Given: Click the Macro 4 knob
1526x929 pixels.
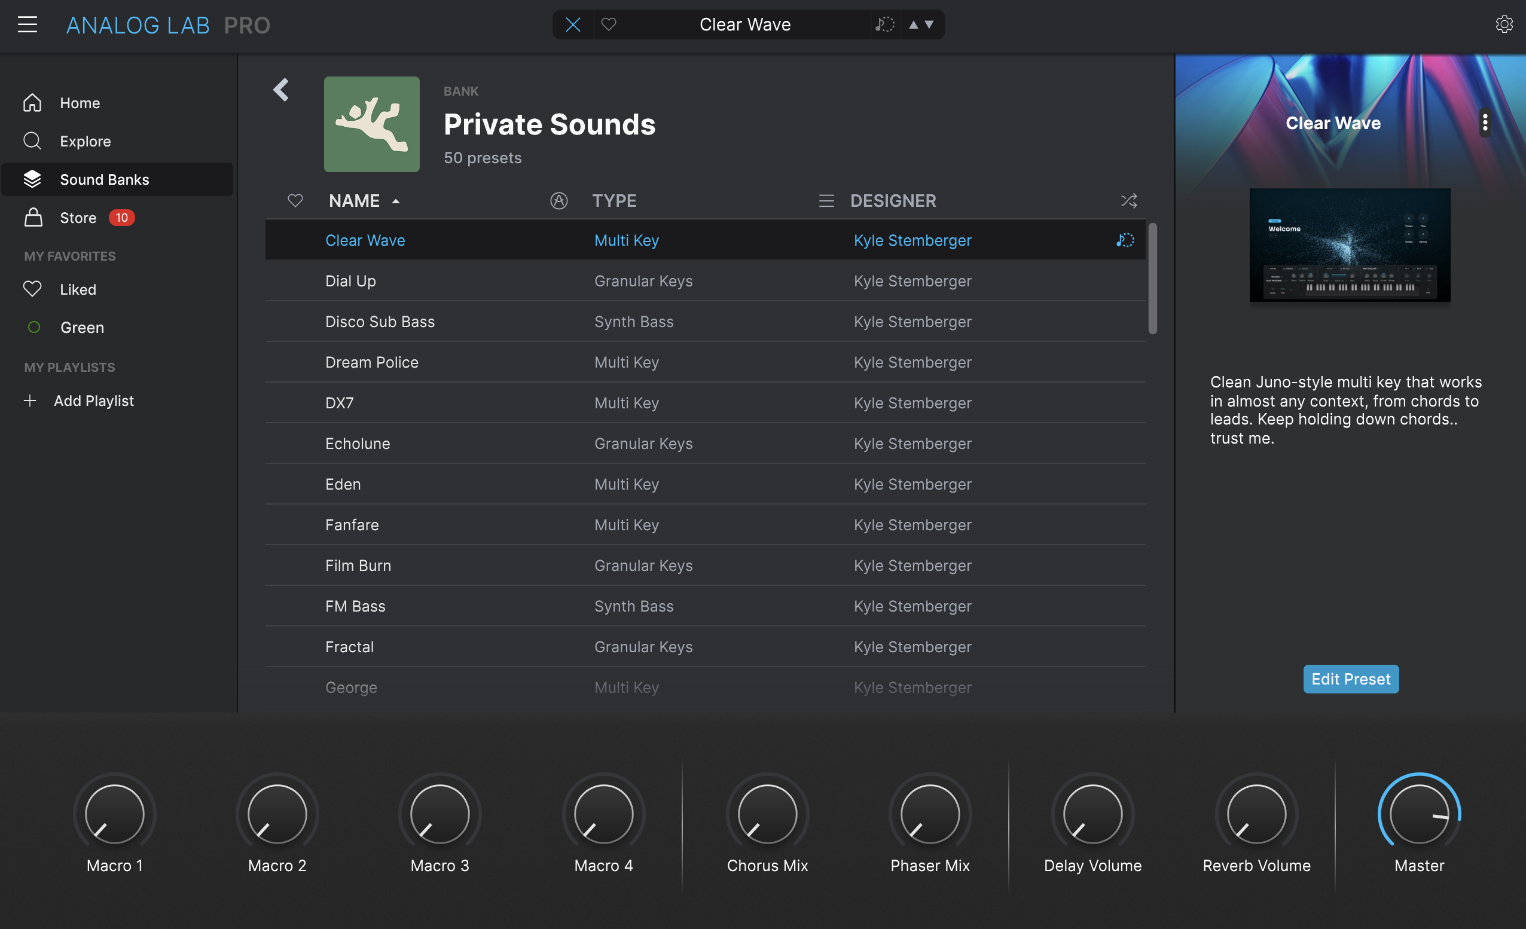Looking at the screenshot, I should pos(604,814).
